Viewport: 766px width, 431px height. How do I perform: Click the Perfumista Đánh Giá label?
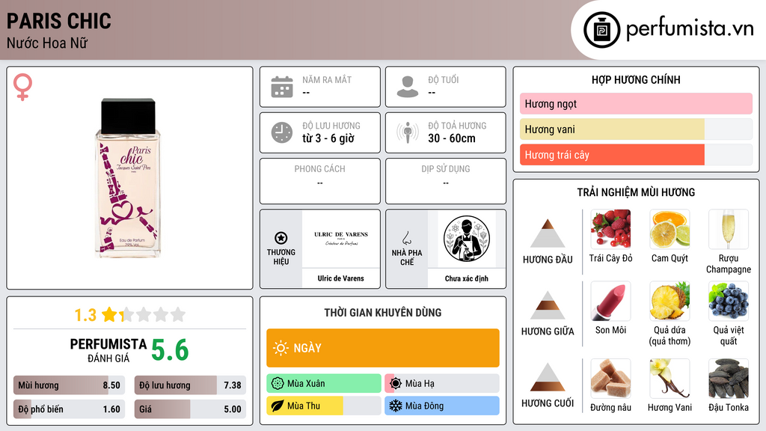click(x=108, y=350)
